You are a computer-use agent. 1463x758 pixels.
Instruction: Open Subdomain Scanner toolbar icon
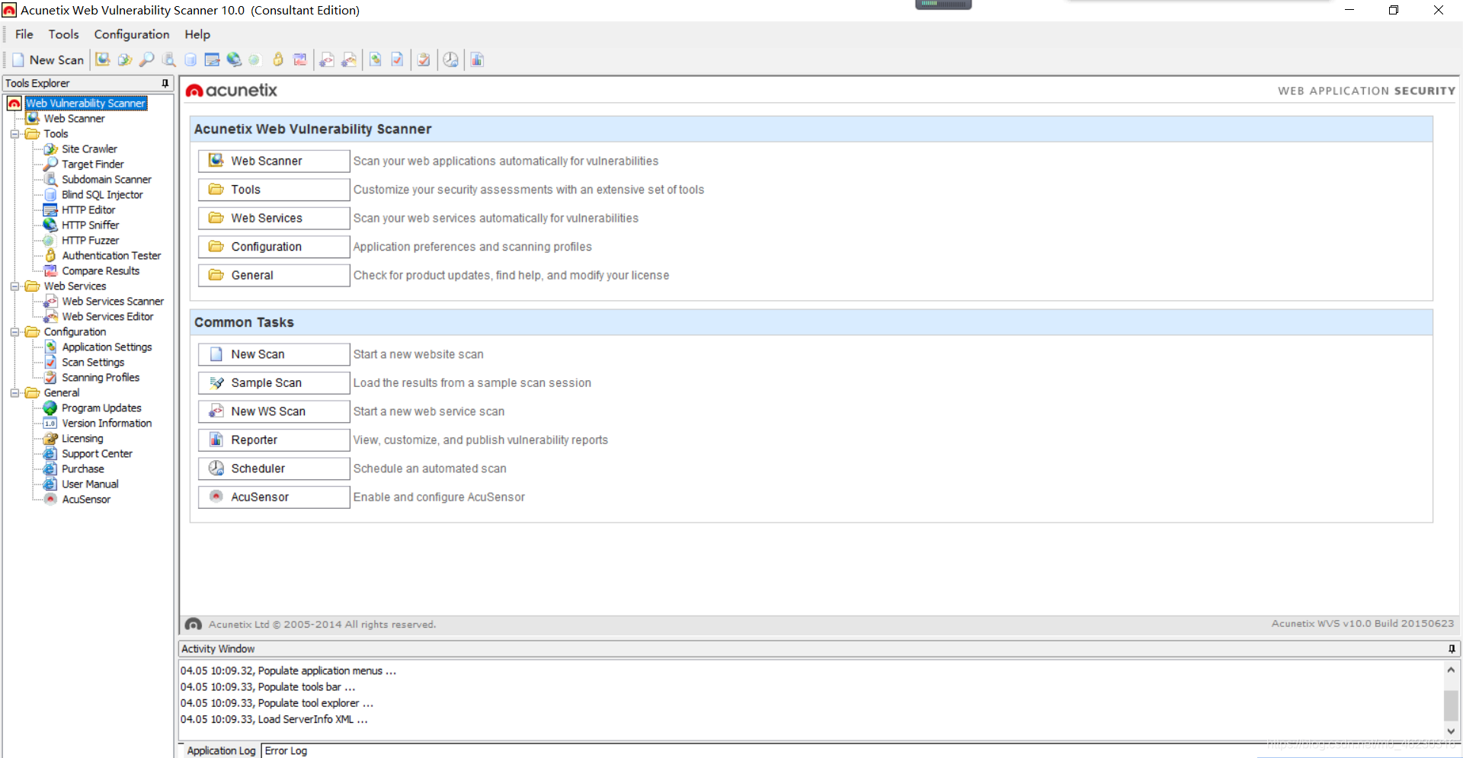click(x=169, y=59)
